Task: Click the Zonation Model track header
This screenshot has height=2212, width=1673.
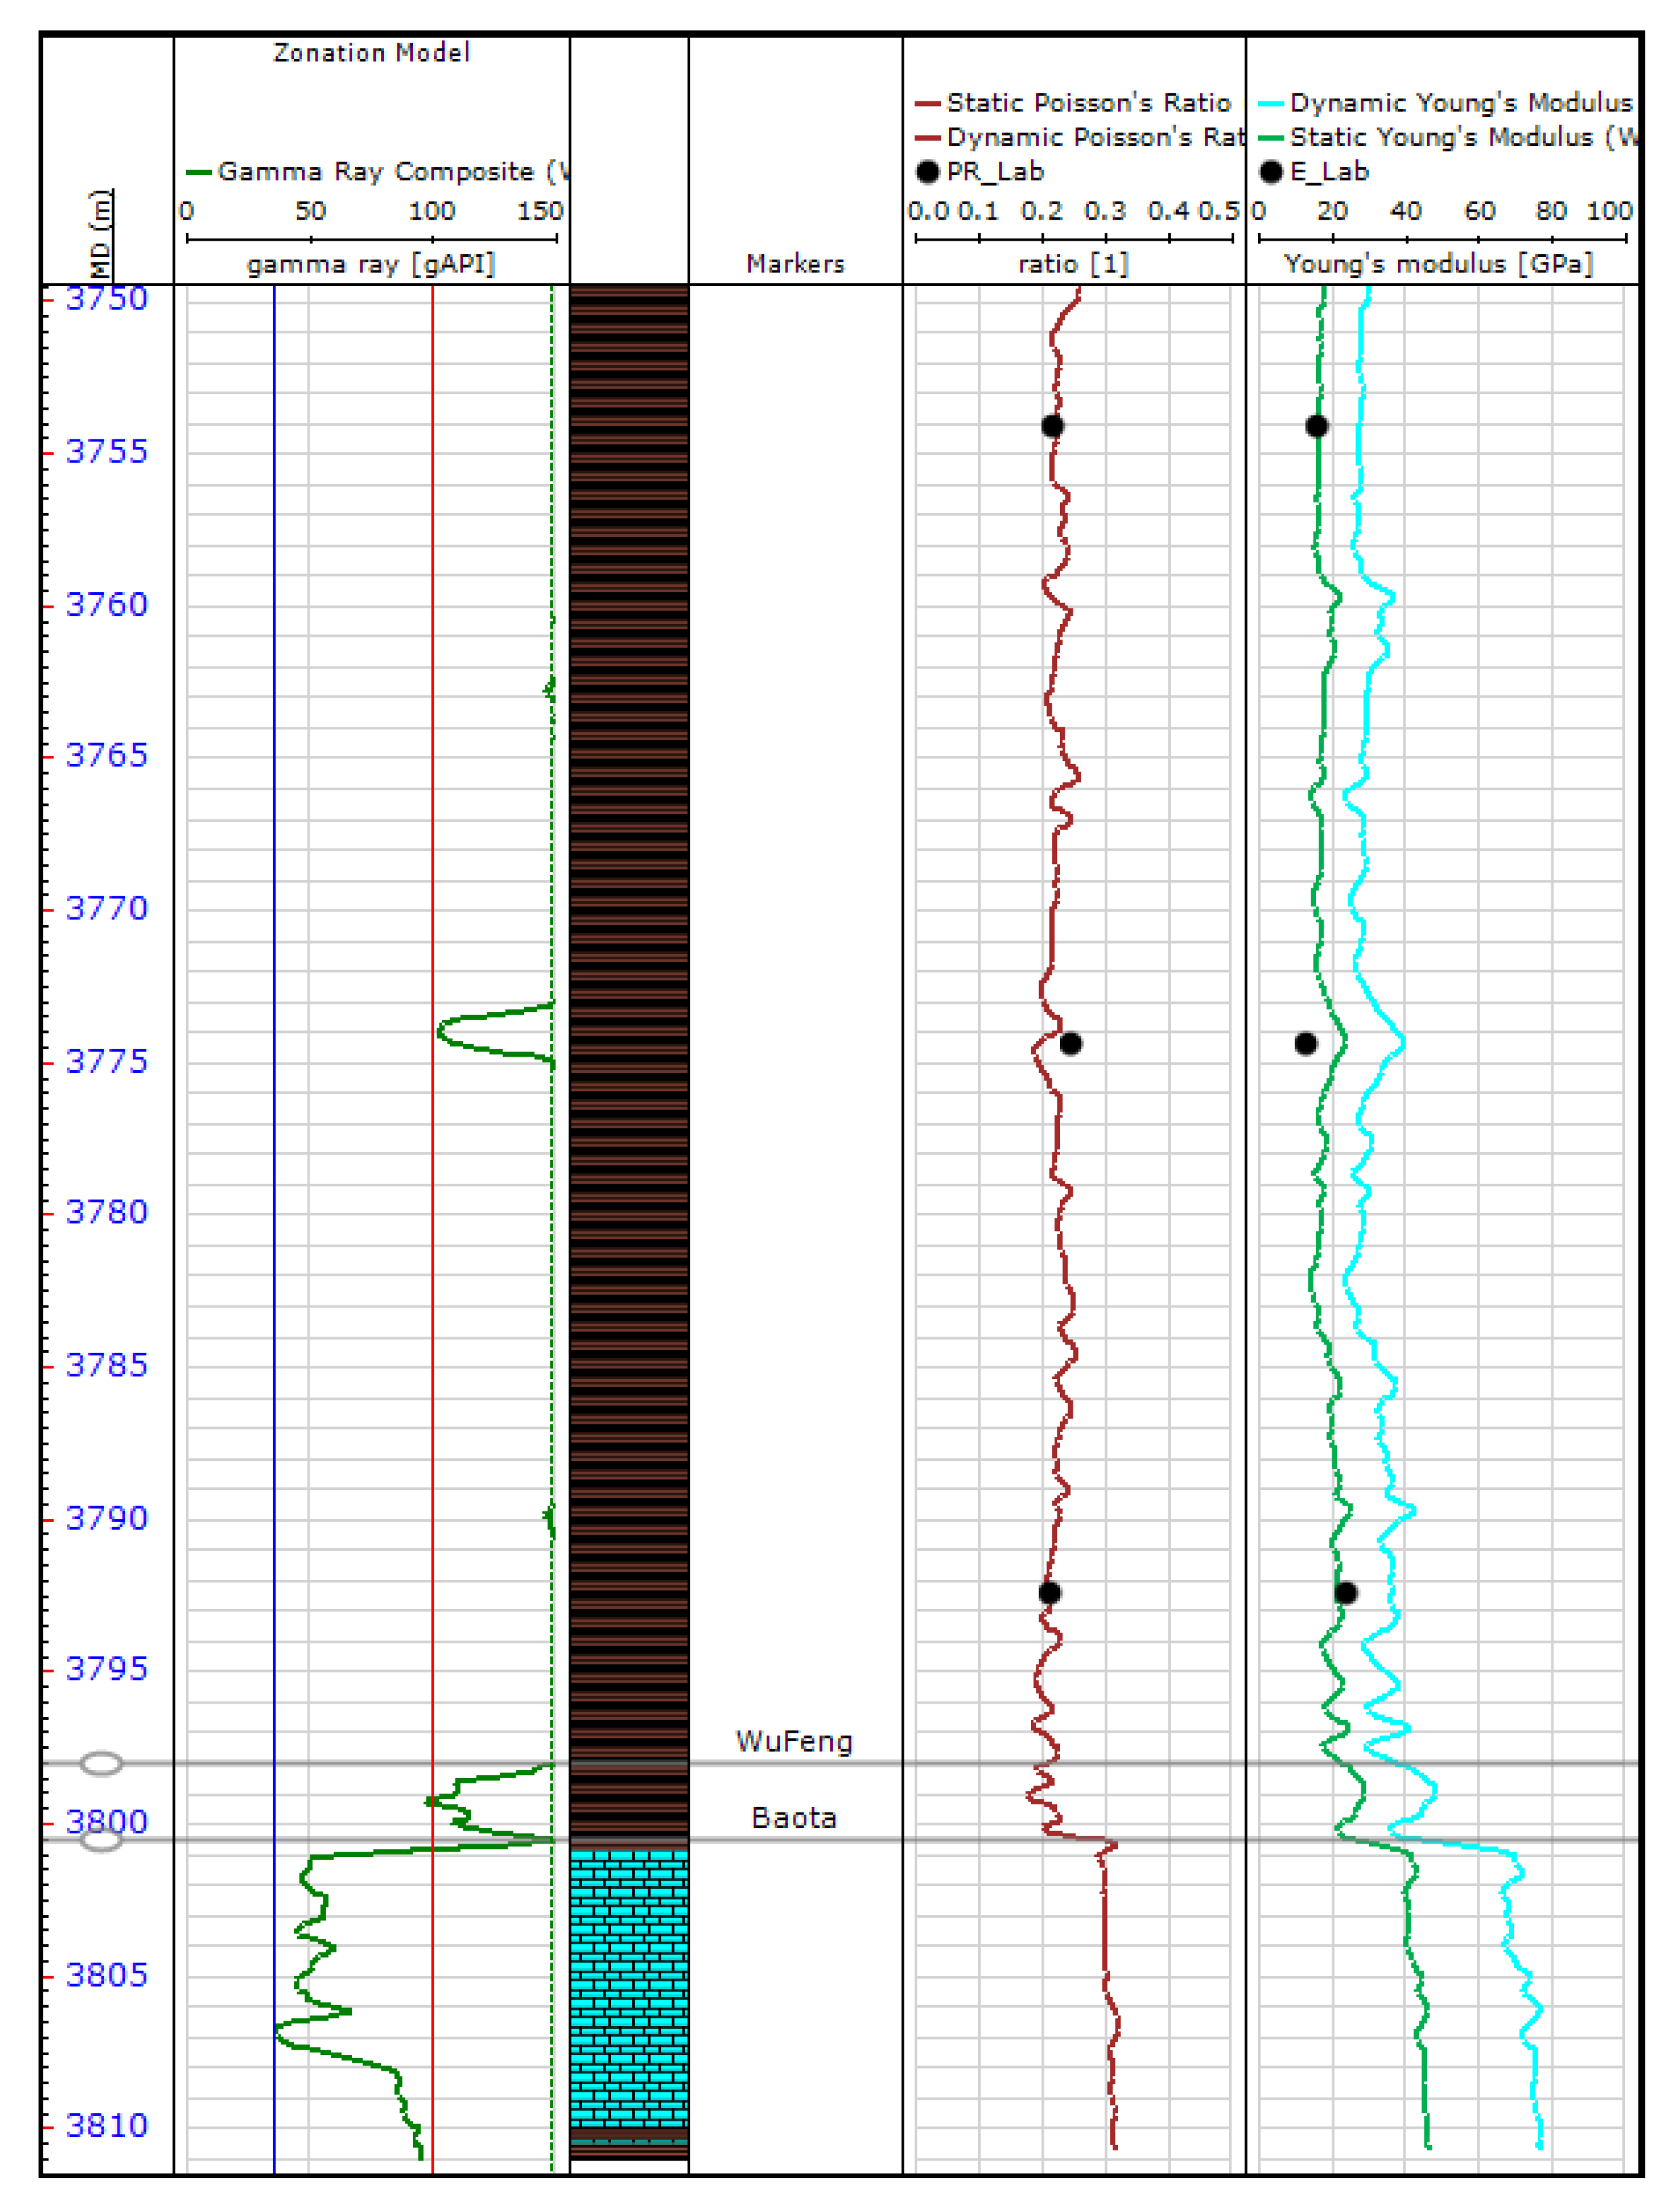Action: pos(371,53)
